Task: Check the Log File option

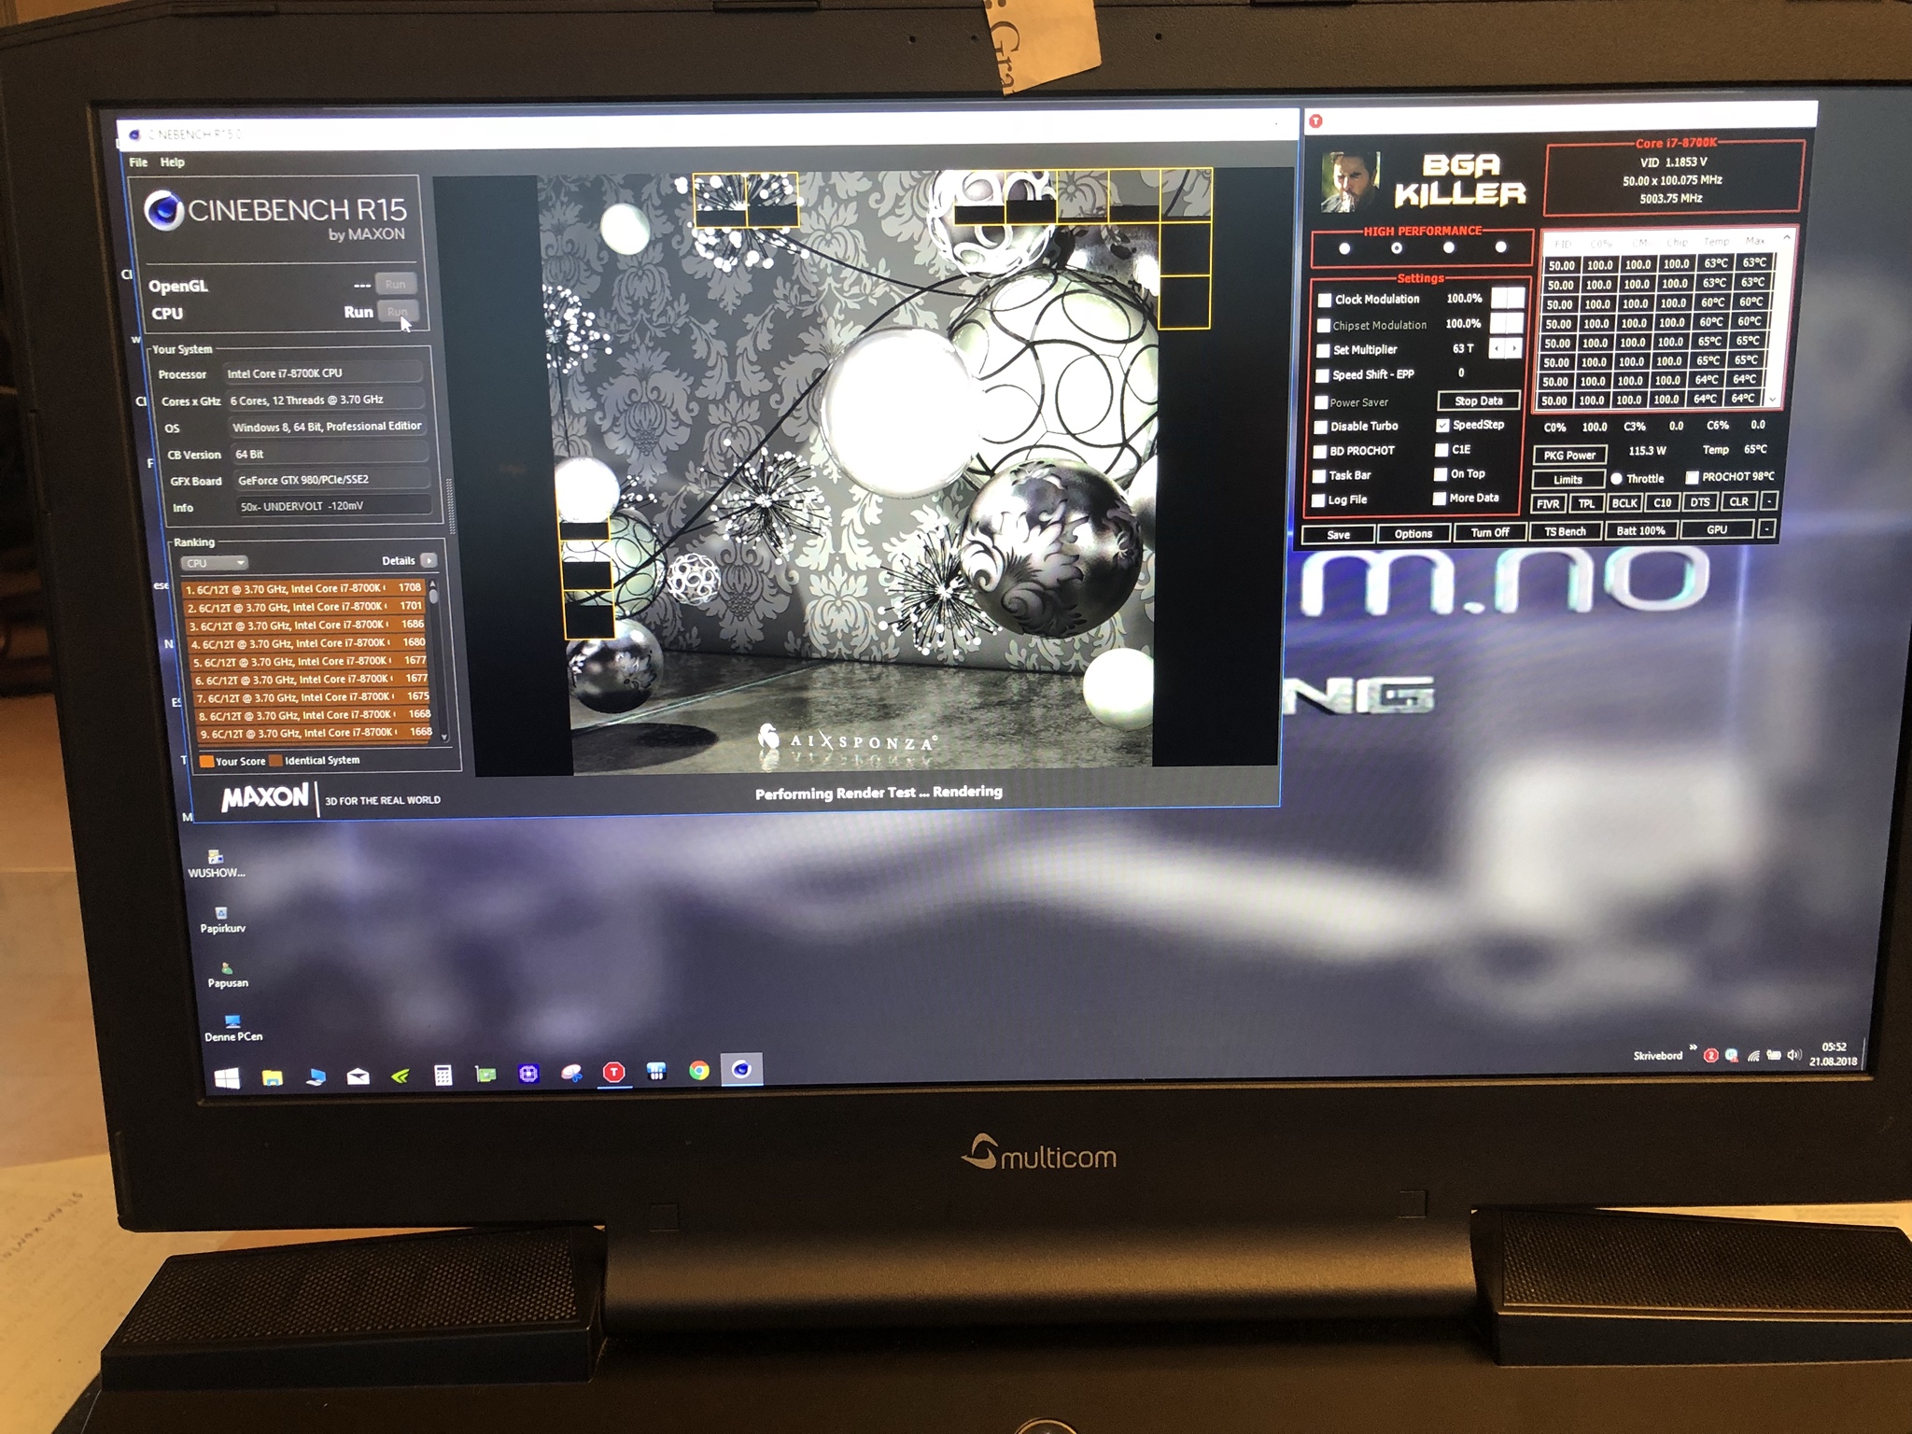Action: pos(1318,500)
